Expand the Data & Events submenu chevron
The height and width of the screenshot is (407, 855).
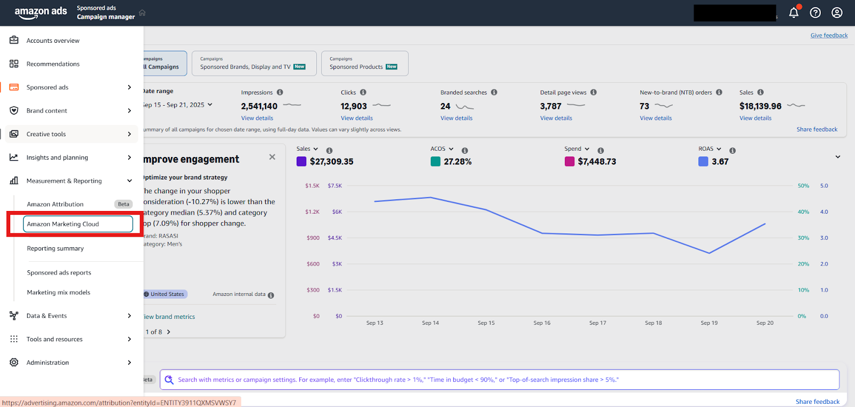129,316
